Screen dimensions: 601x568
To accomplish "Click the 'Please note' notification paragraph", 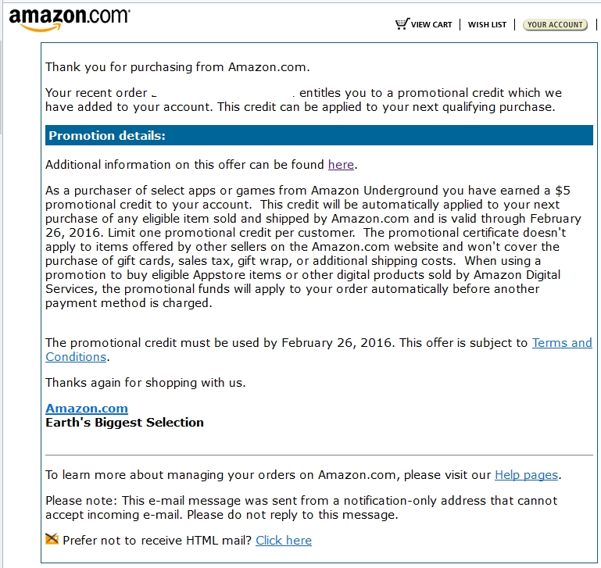I will click(x=301, y=507).
